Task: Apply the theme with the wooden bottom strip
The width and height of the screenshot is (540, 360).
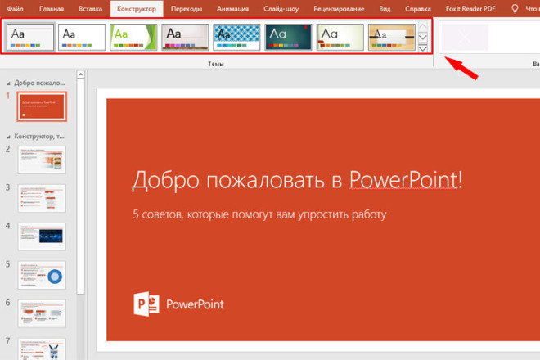Action: click(185, 37)
